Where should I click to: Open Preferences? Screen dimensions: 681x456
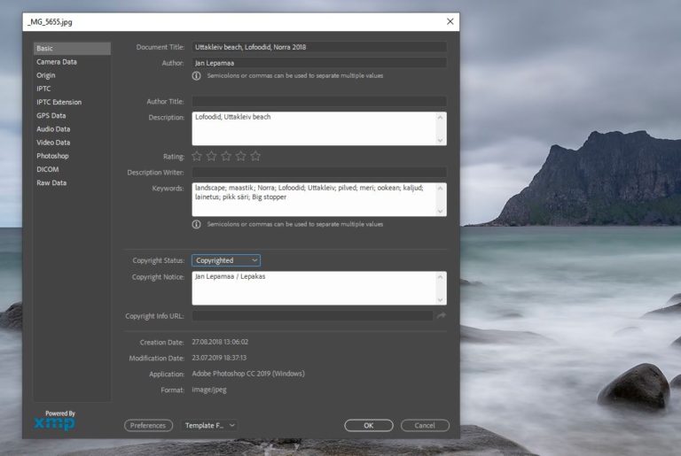pyautogui.click(x=148, y=425)
